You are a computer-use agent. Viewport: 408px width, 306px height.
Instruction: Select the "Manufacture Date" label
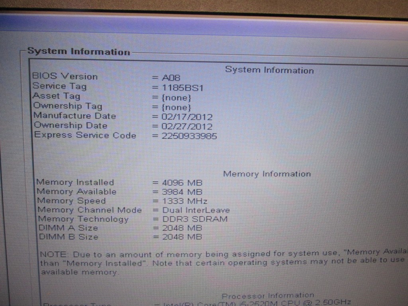tap(75, 116)
